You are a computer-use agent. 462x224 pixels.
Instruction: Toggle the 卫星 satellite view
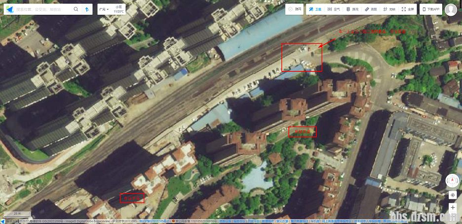[315, 9]
